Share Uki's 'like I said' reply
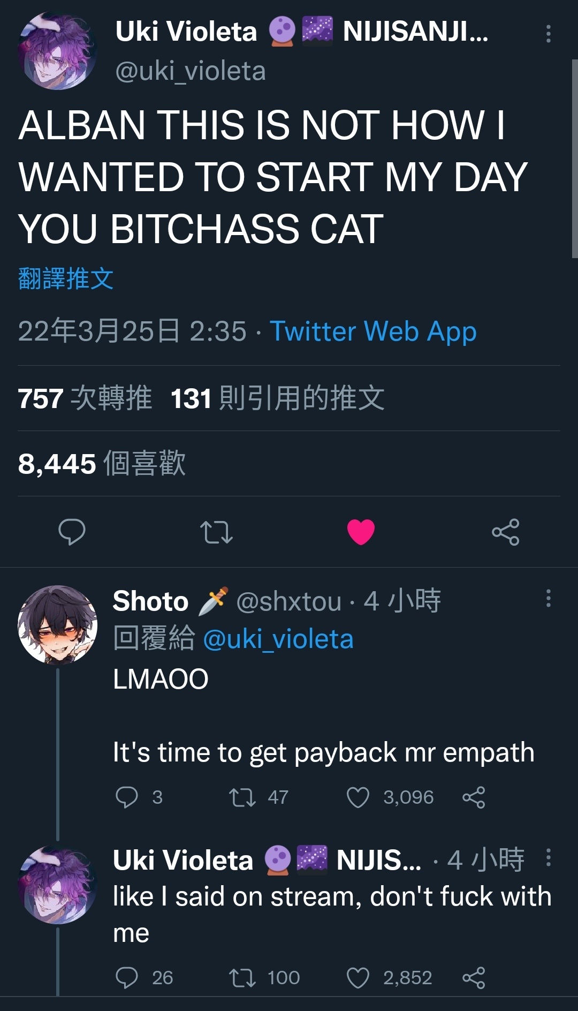The width and height of the screenshot is (578, 1011). coord(474,977)
